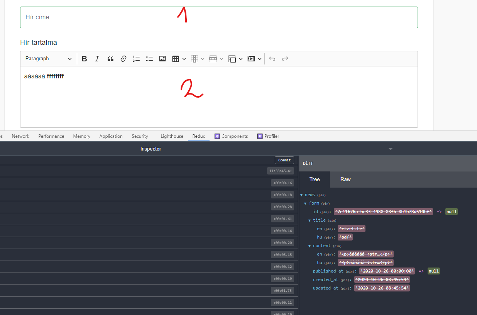Open the Application devtools tab
The height and width of the screenshot is (315, 477).
click(111, 136)
